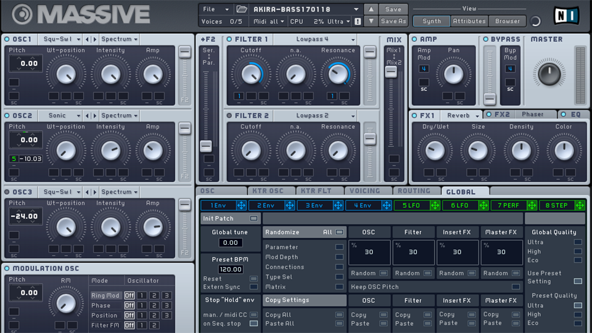Toggle Filter 1 power button
The width and height of the screenshot is (592, 333).
pos(229,39)
